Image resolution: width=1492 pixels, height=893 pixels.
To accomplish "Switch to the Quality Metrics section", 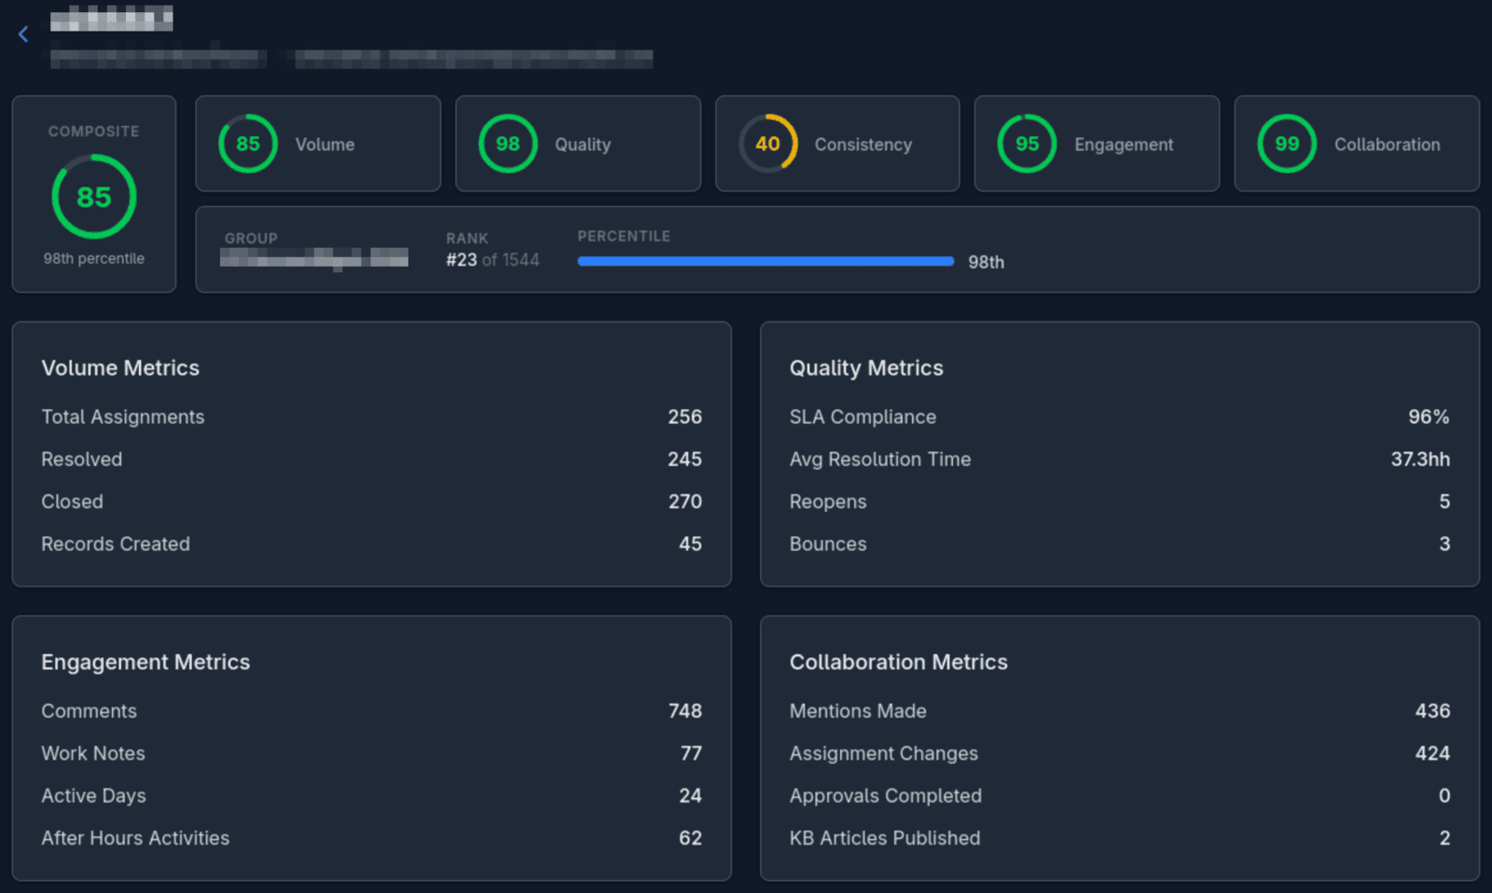I will 865,367.
